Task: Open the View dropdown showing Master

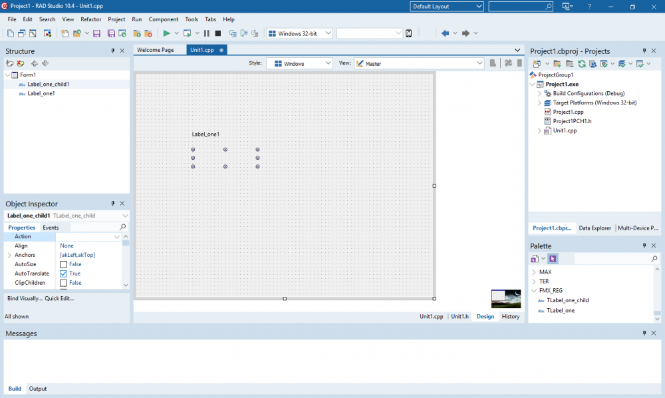Action: [420, 64]
